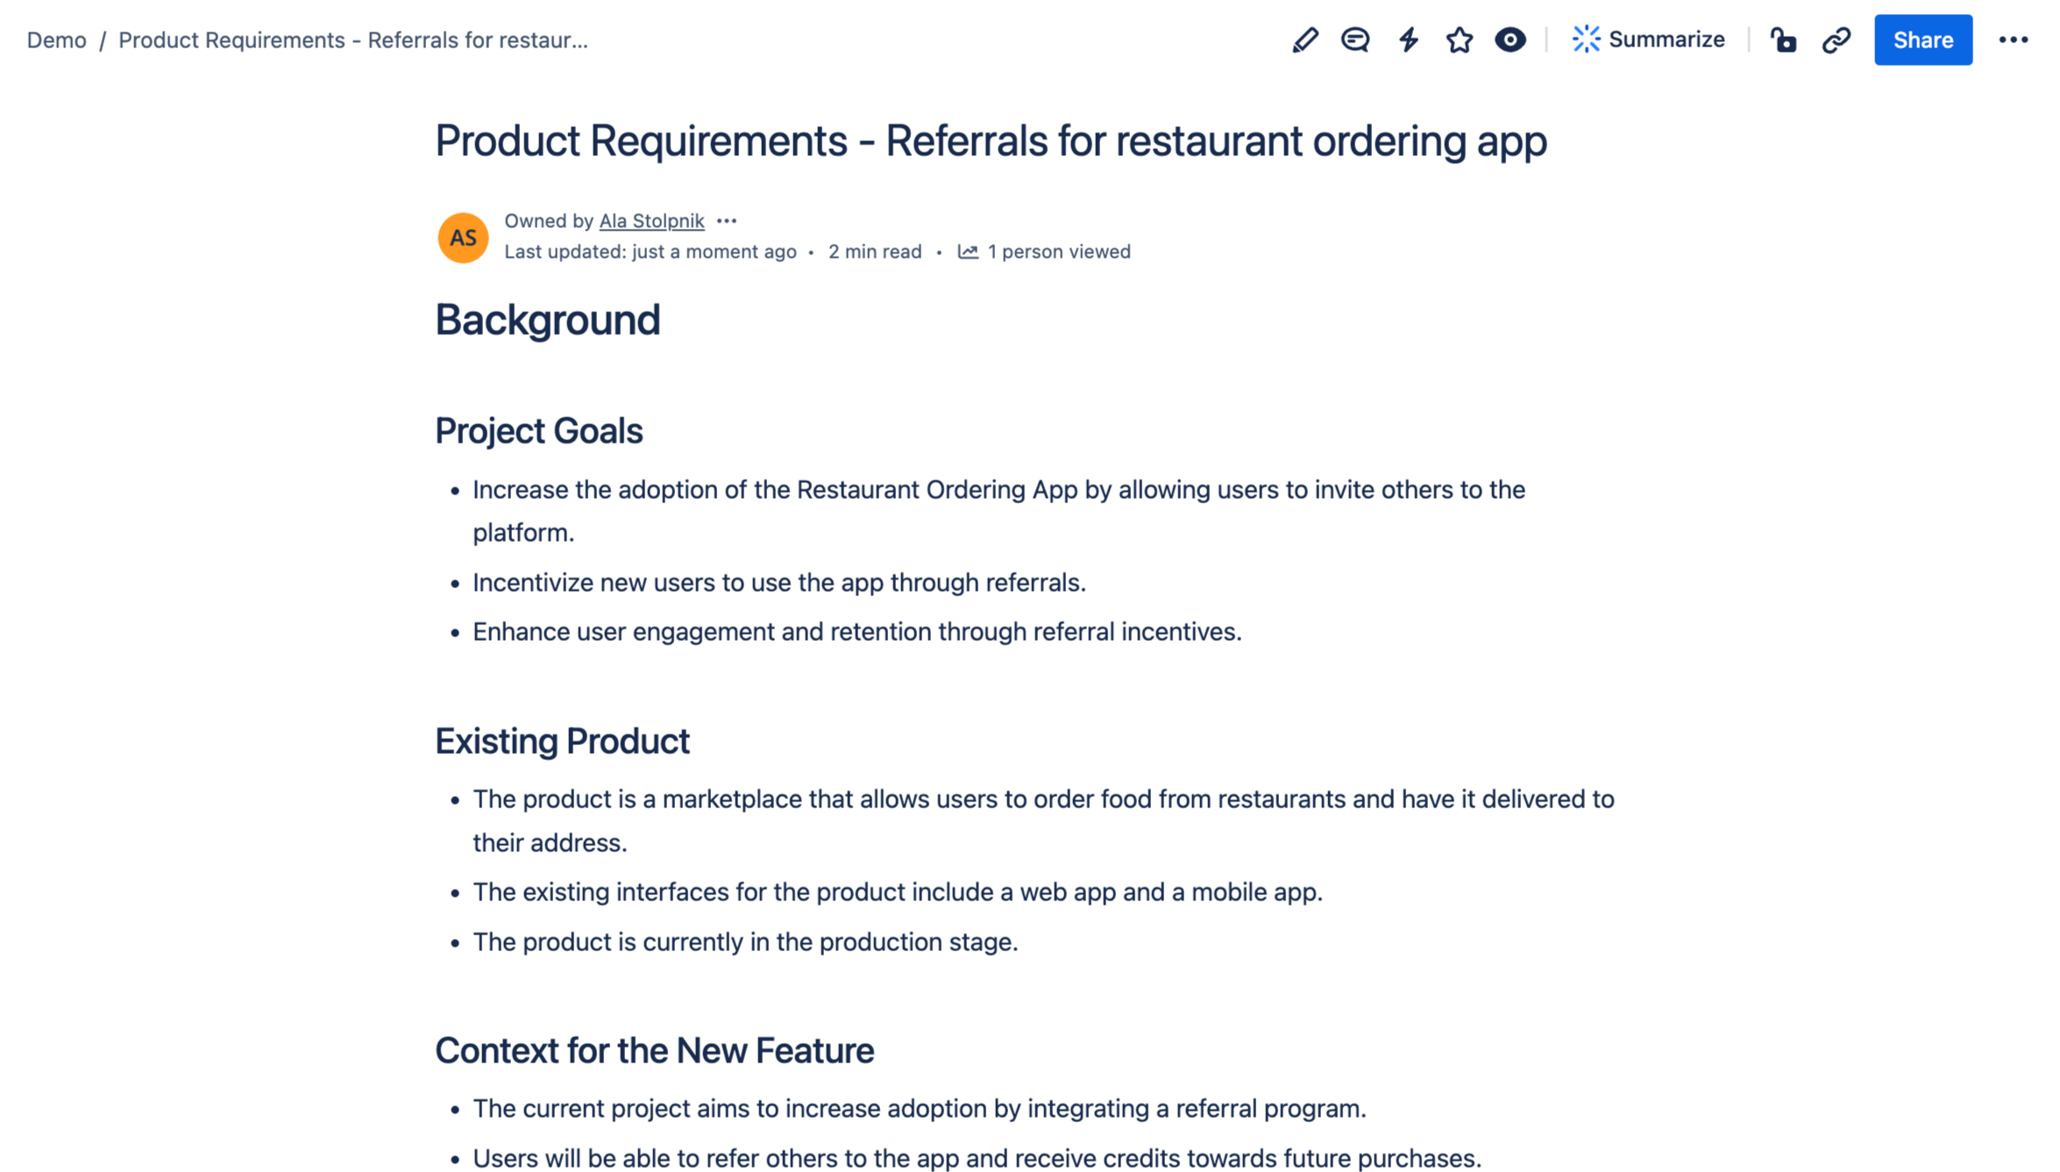This screenshot has width=2060, height=1172.
Task: Open the page views analytics icon
Action: coord(967,252)
